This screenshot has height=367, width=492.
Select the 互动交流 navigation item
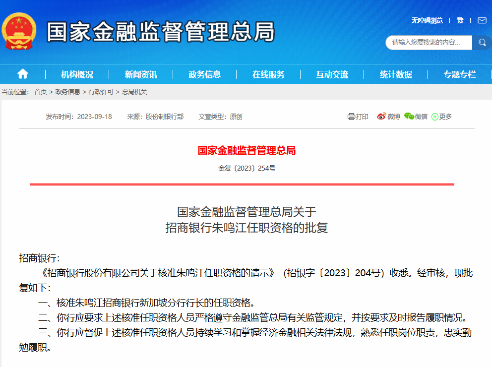tap(332, 74)
